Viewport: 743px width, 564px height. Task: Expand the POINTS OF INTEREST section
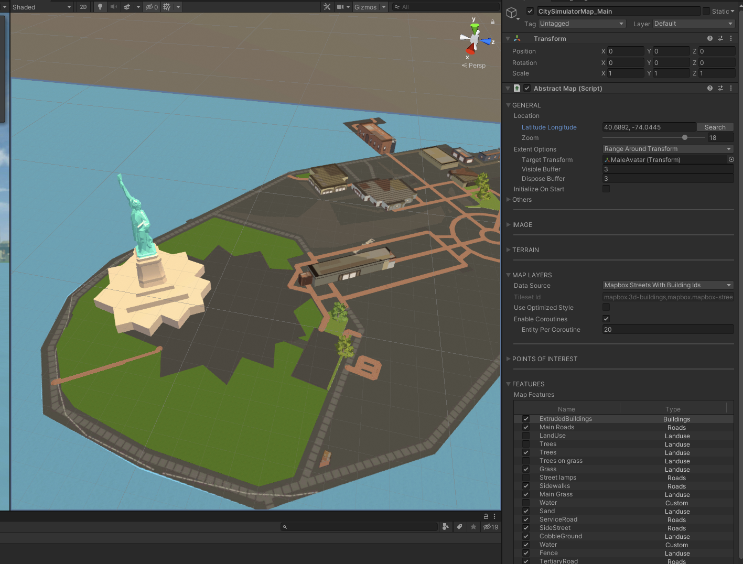508,359
